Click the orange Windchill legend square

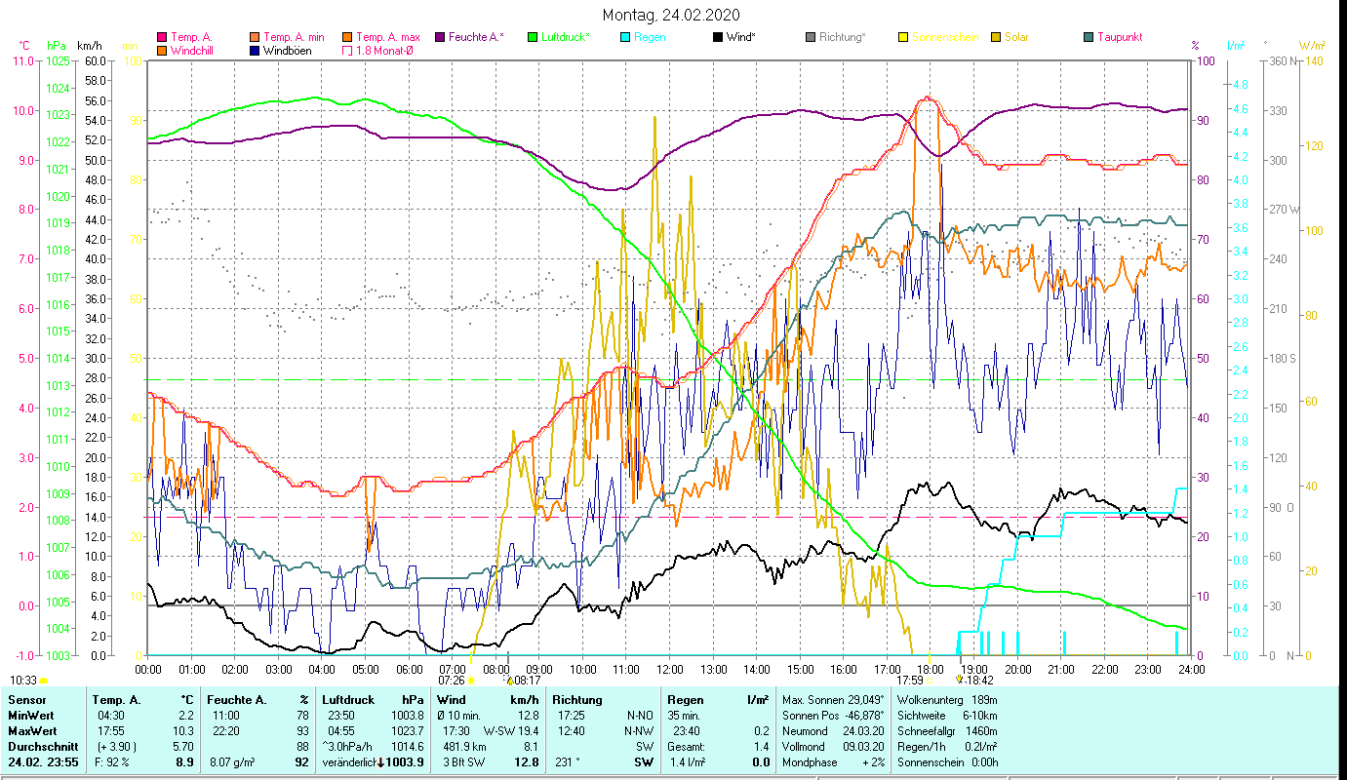(x=162, y=51)
